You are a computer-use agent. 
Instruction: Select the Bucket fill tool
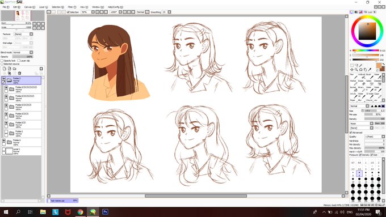tap(353, 89)
